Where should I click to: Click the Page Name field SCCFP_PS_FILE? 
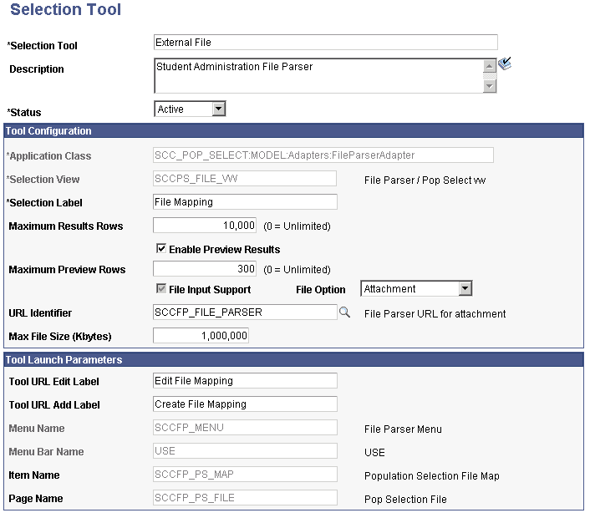245,497
